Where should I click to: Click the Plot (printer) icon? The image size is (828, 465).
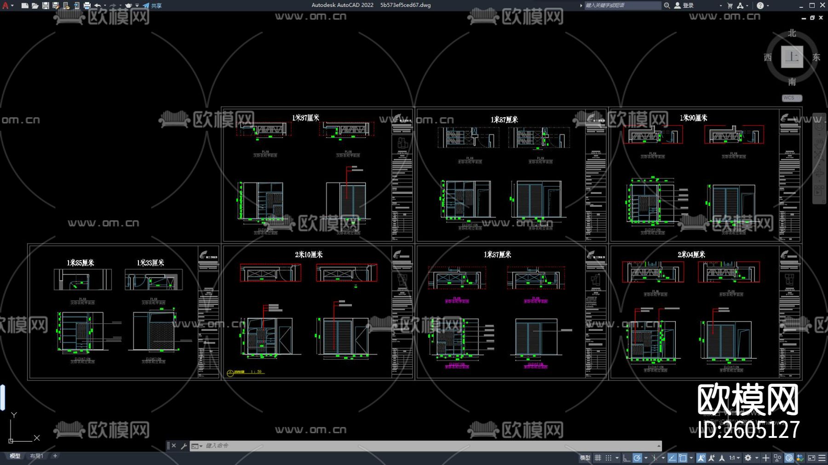[87, 6]
